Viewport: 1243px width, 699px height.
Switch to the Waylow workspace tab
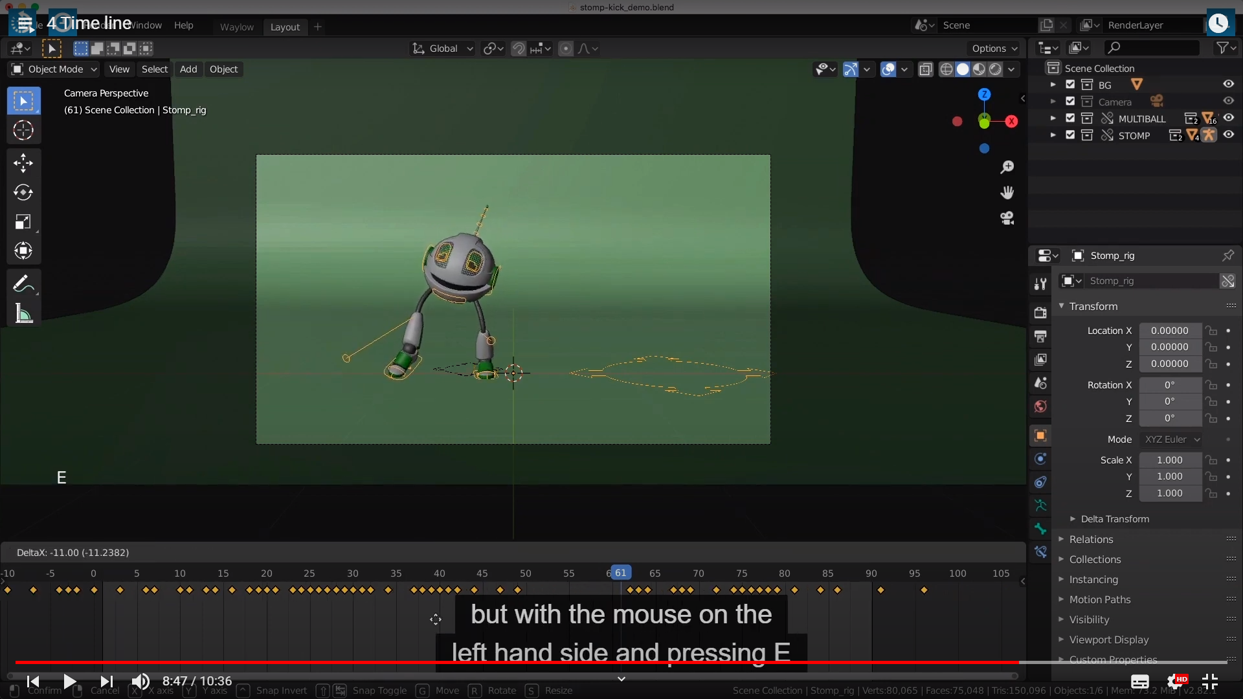point(236,27)
